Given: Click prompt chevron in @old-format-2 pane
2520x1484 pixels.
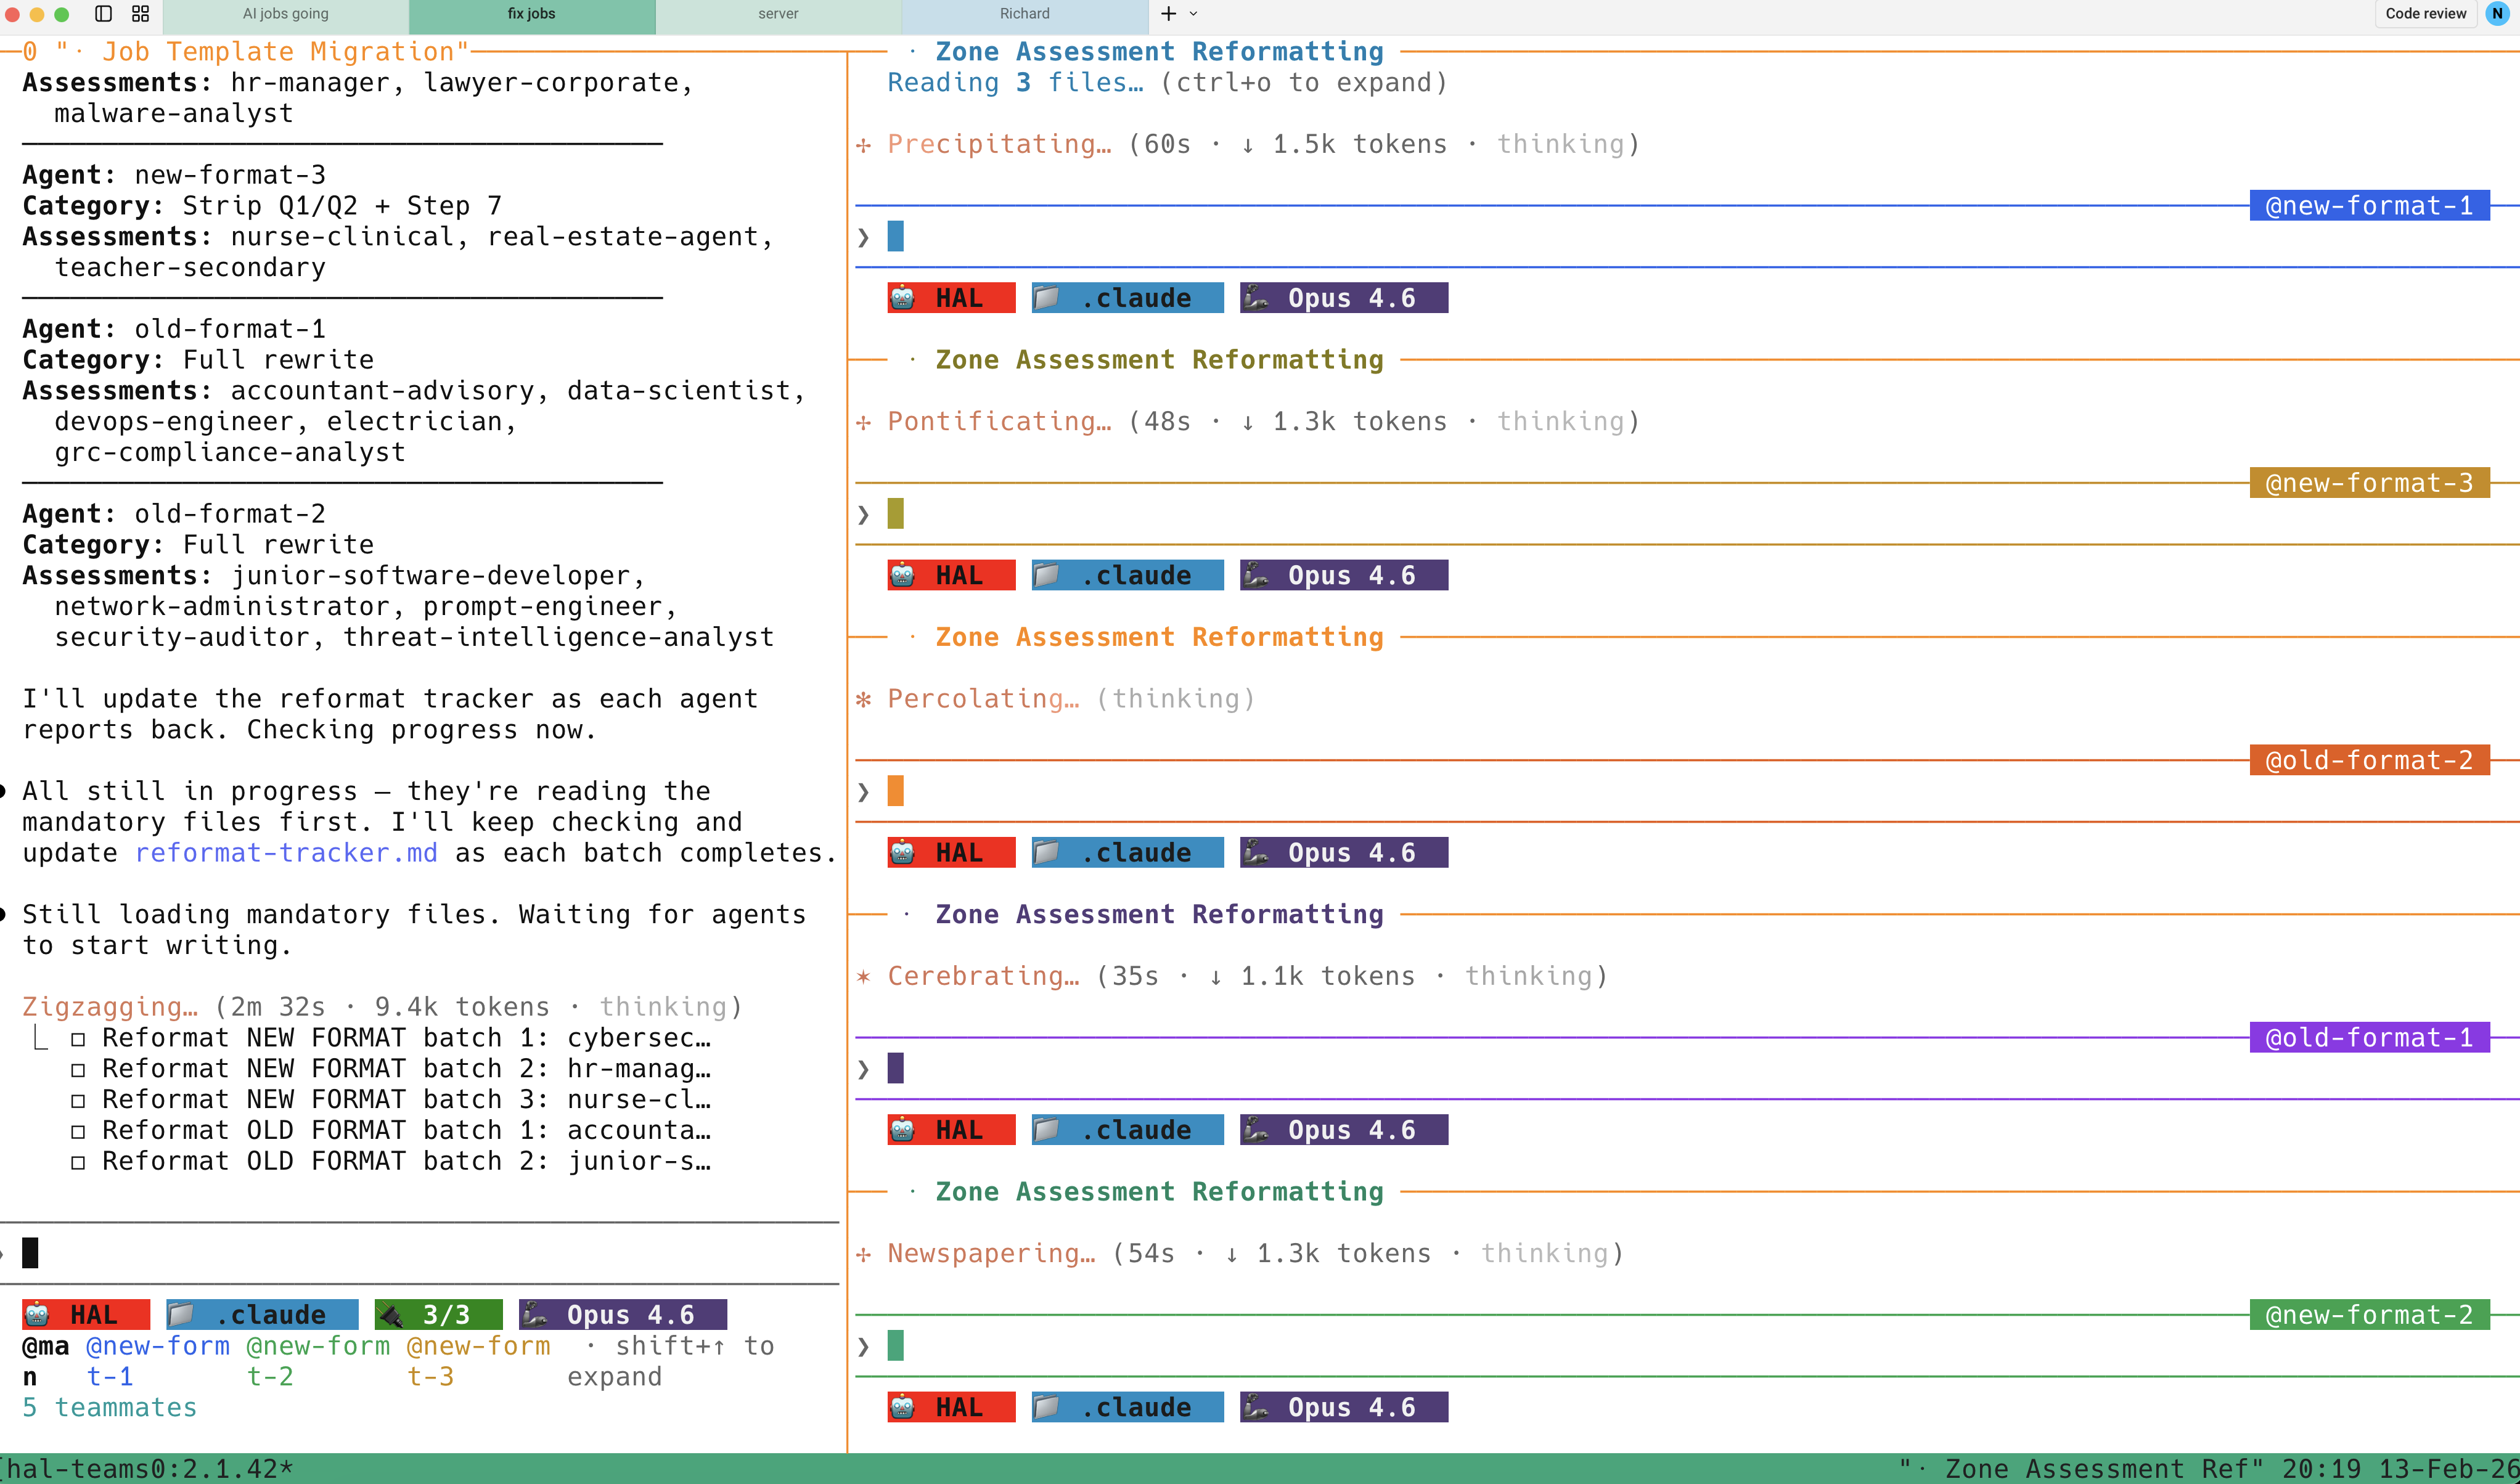Looking at the screenshot, I should [x=864, y=792].
